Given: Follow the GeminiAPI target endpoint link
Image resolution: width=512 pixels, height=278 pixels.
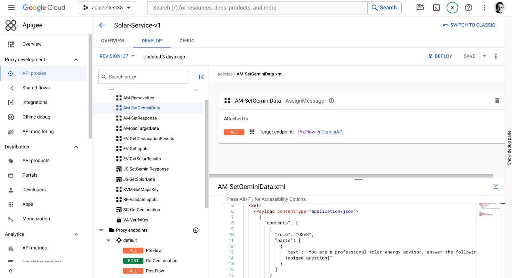Looking at the screenshot, I should tap(332, 132).
